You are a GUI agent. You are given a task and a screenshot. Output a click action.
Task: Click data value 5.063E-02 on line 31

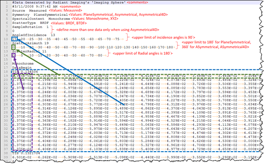click(151, 125)
